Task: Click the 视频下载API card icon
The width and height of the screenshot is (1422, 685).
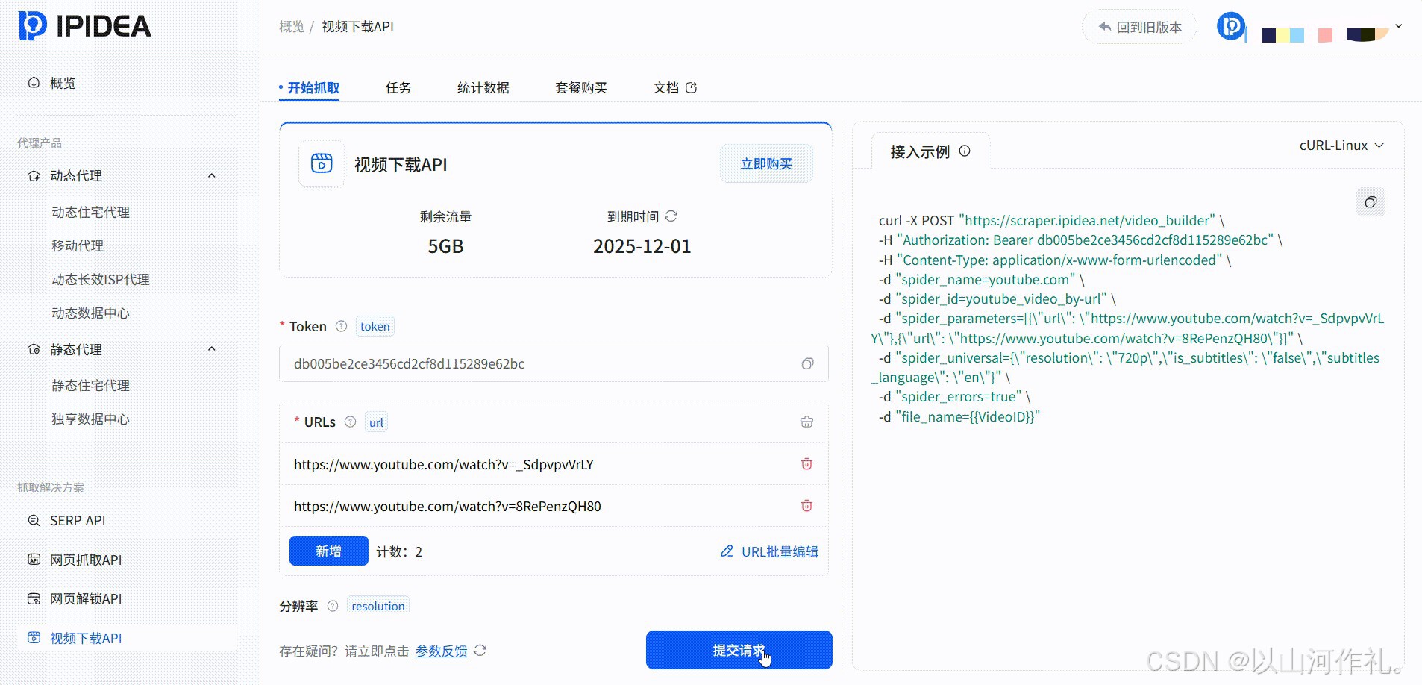Action: [322, 163]
